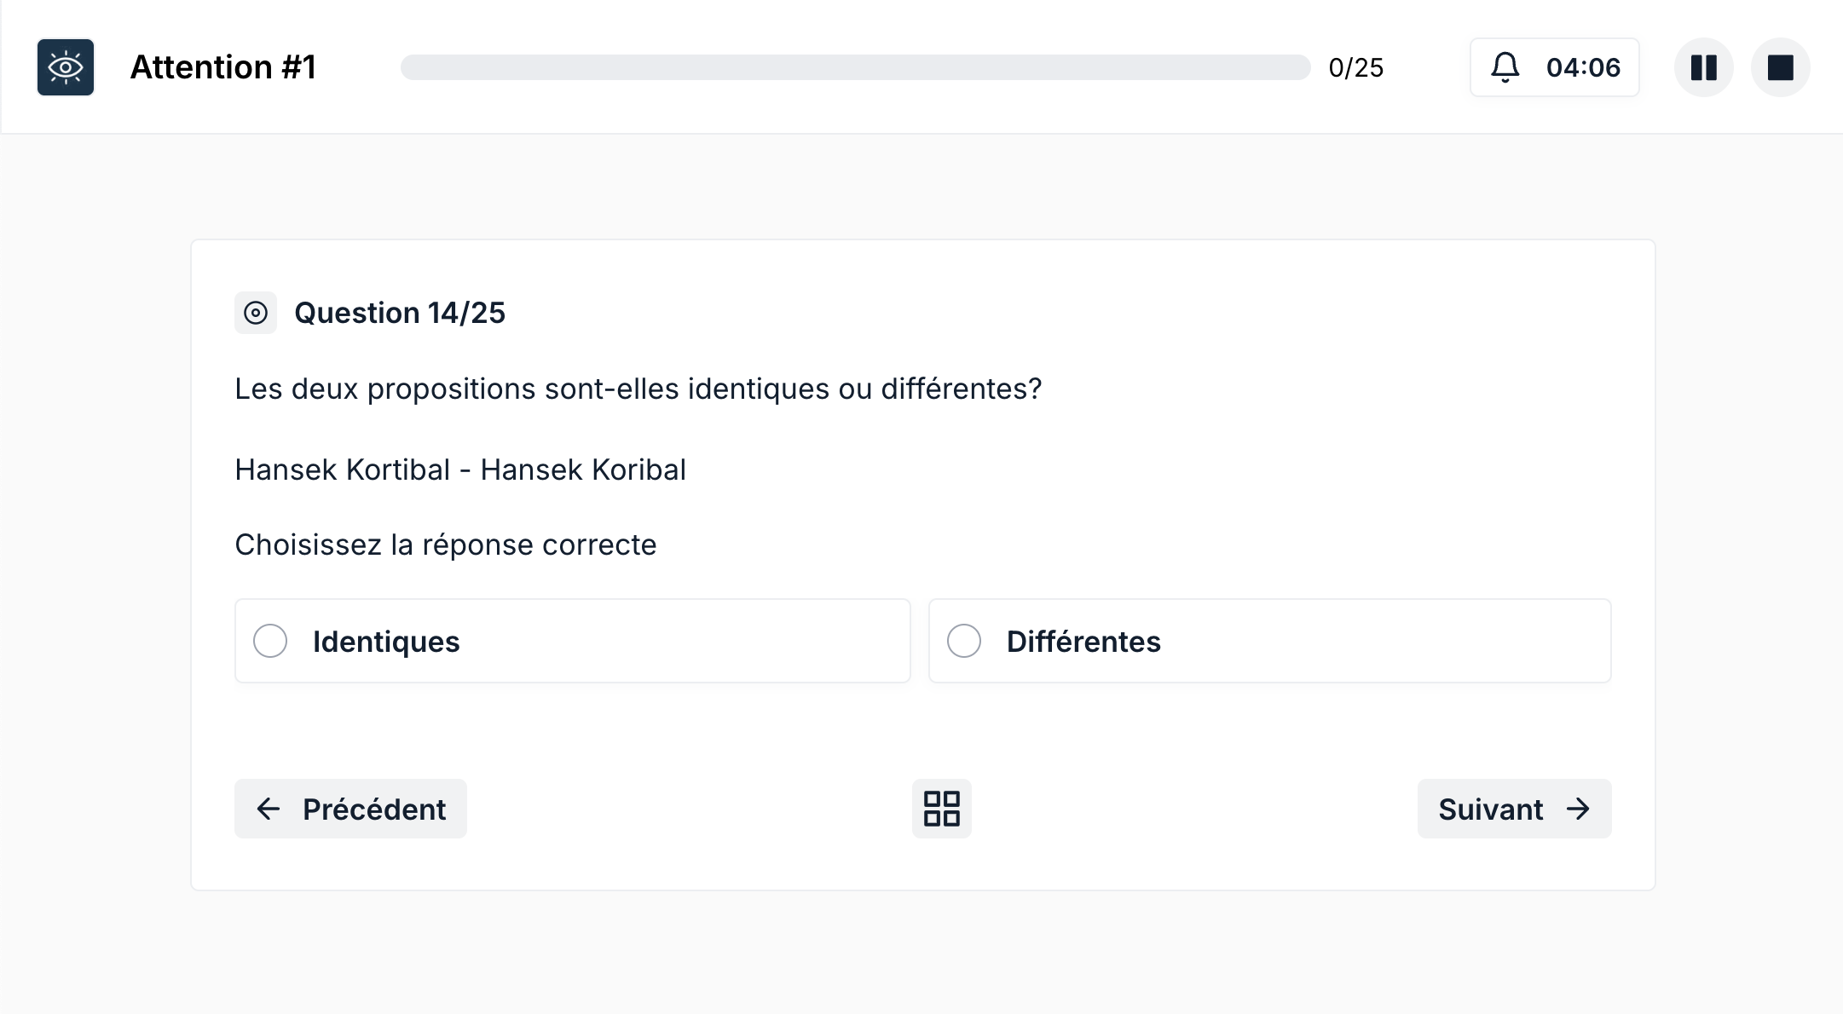Open the question navigator grid icon
The width and height of the screenshot is (1843, 1014).
[x=941, y=808]
